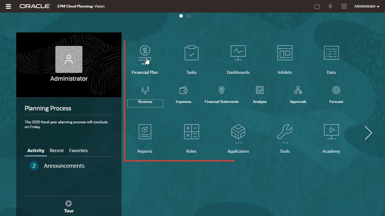
Task: Click the 2020 fiscal year announcement text
Action: pos(66,124)
